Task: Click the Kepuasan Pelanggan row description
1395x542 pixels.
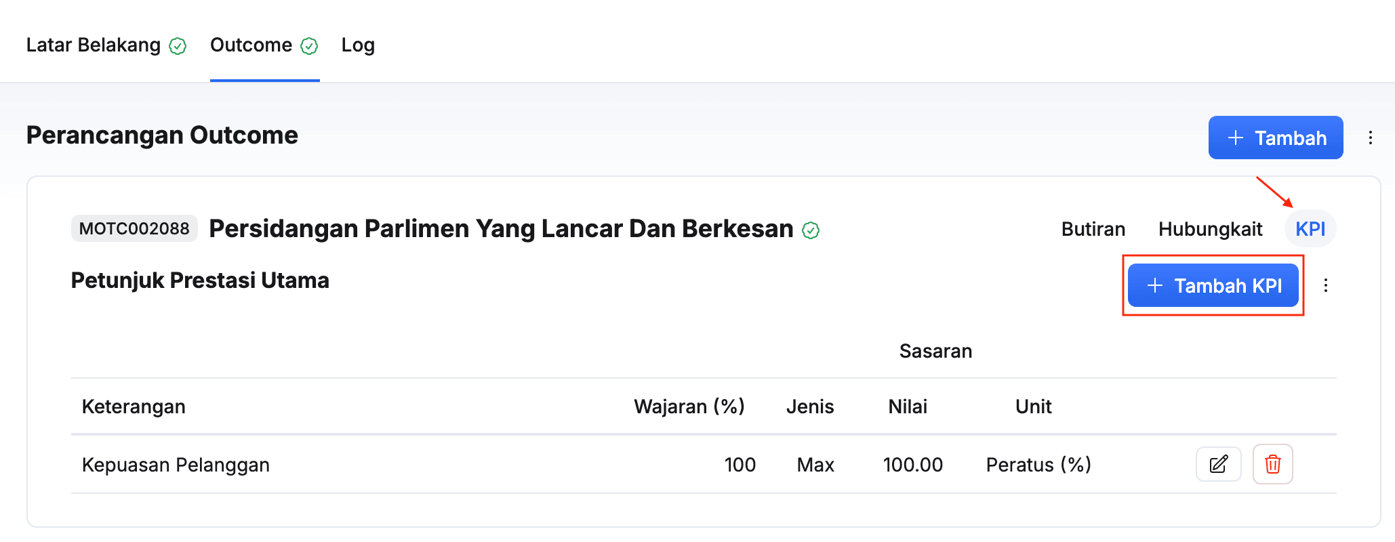Action: (x=176, y=465)
